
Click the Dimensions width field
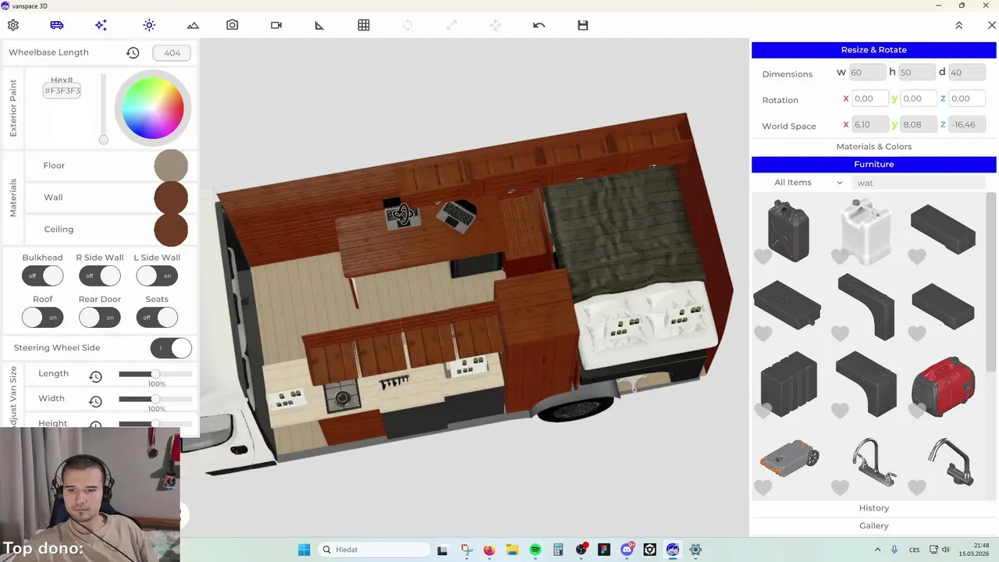[x=867, y=73]
